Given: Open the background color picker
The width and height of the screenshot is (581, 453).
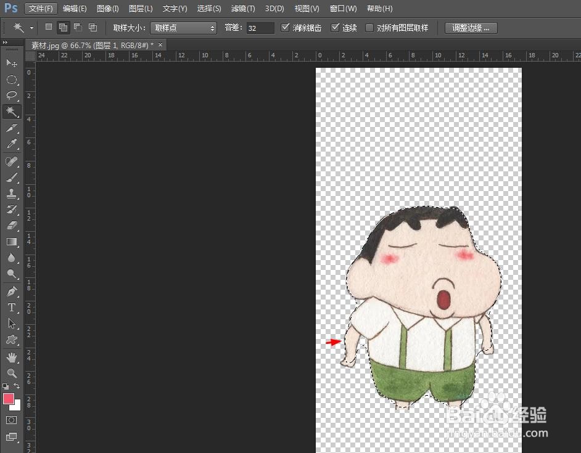Looking at the screenshot, I should 17,407.
